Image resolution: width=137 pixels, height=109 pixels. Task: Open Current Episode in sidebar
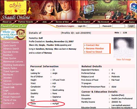pos(11,42)
